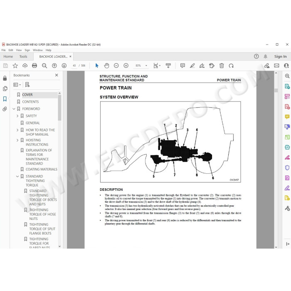This screenshot has height=291, width=291.
Task: Add file to favorites with star icon
Action: (x=15, y=66)
